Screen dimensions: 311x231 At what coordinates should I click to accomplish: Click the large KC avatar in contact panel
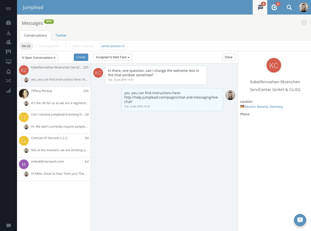(x=274, y=65)
